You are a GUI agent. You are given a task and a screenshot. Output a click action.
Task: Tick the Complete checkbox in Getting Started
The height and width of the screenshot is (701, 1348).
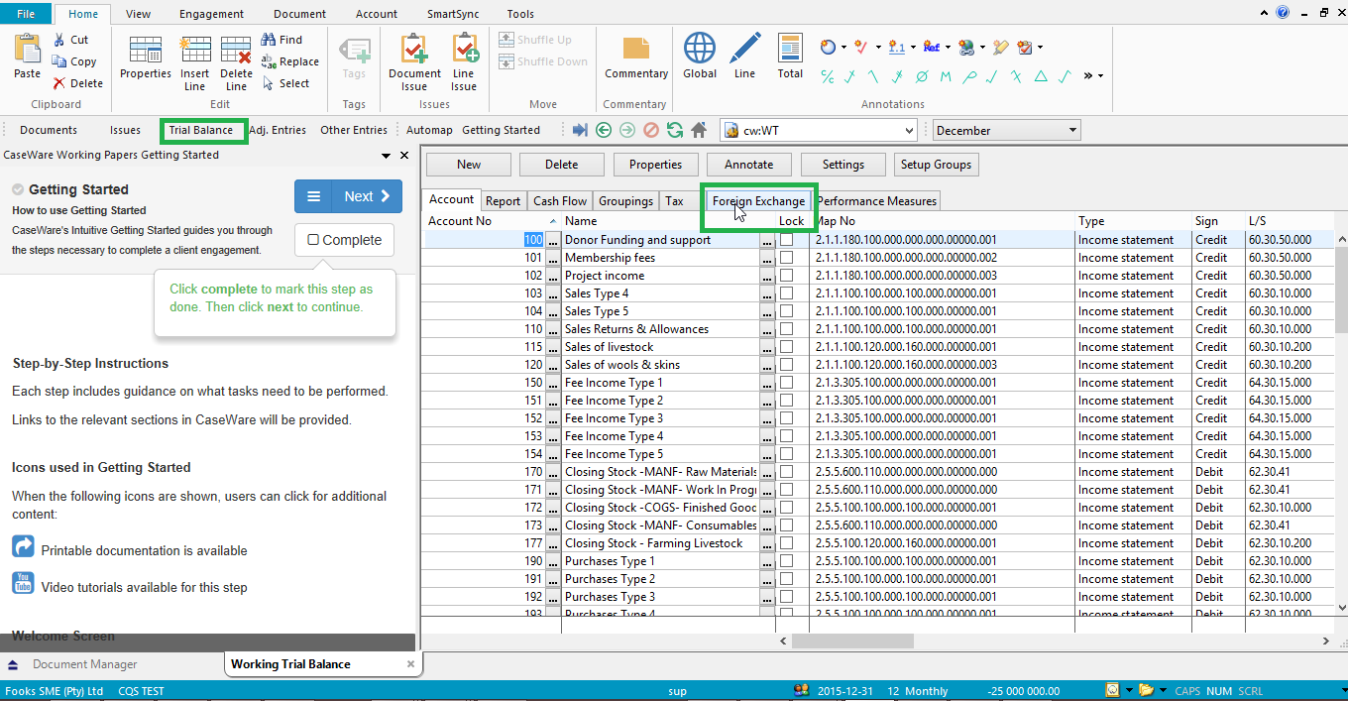point(313,240)
